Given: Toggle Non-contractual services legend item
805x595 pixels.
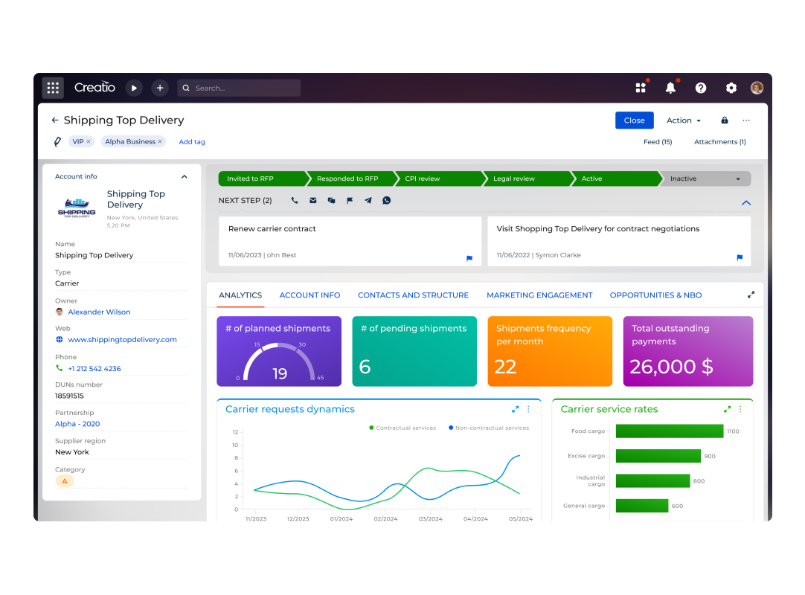Looking at the screenshot, I should click(488, 428).
